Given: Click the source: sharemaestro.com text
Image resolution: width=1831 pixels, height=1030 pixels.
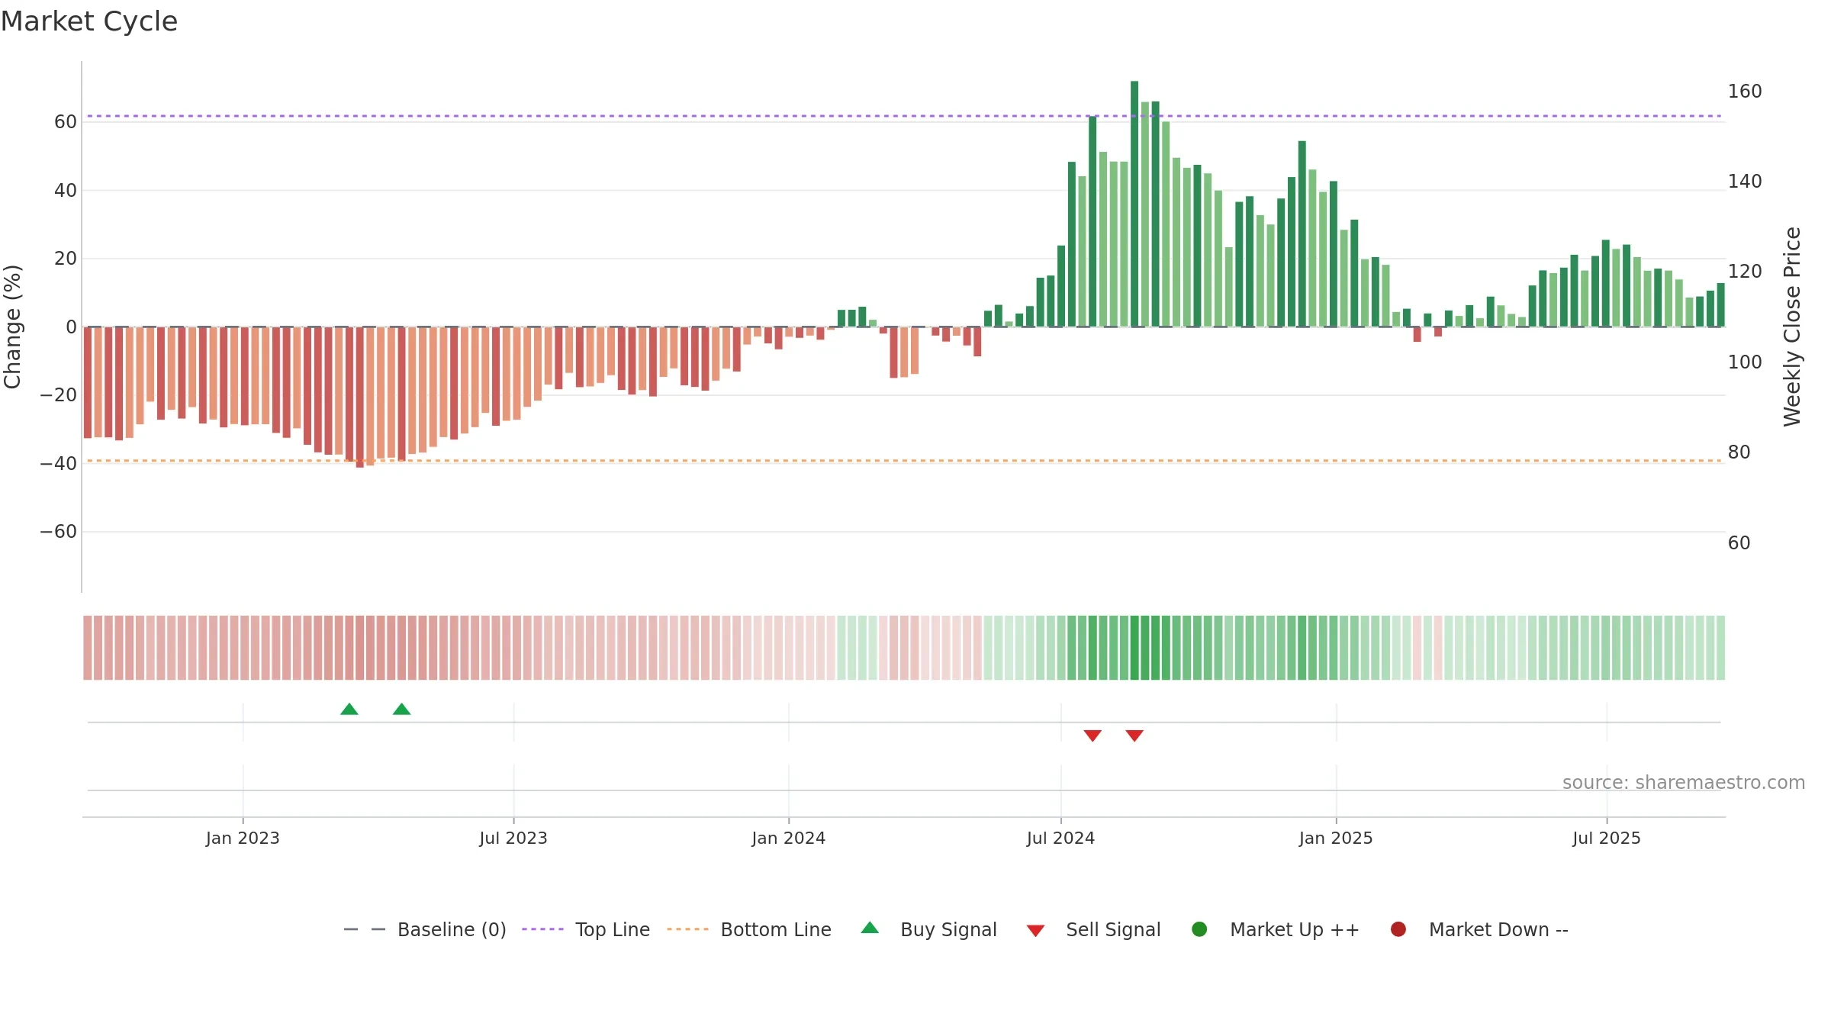Looking at the screenshot, I should coord(1684,783).
